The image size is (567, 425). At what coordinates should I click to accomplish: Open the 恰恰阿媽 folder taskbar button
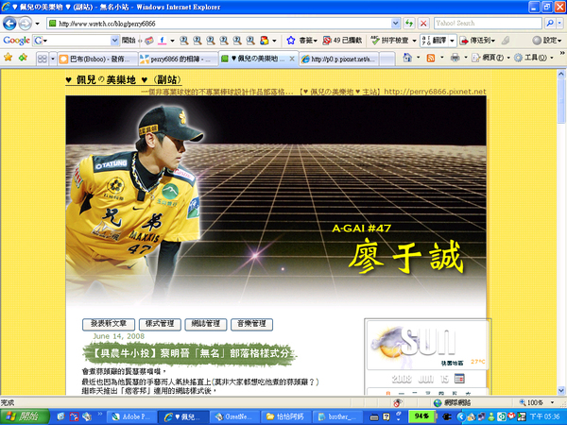coord(286,416)
